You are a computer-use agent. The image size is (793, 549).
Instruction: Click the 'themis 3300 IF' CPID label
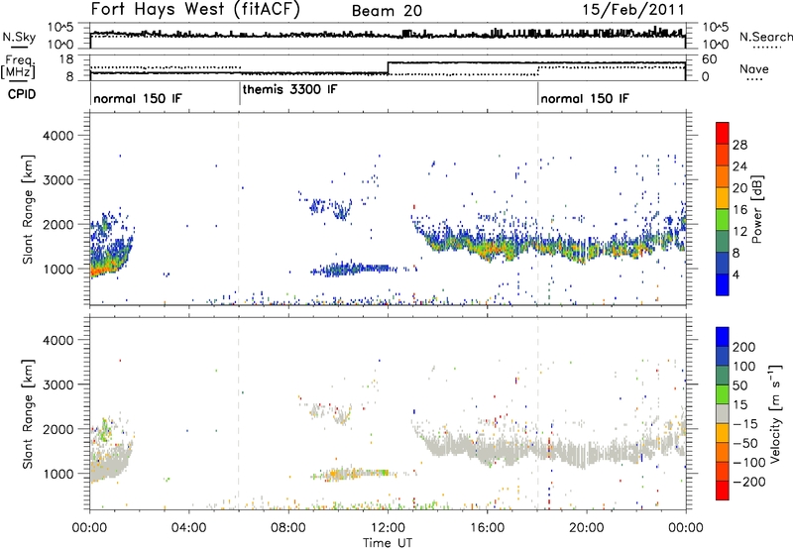pos(289,90)
